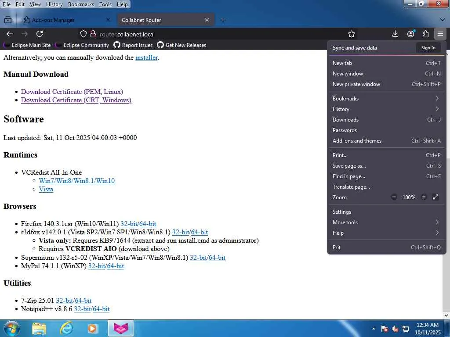The width and height of the screenshot is (450, 337).
Task: Open the File menu
Action: [x=6, y=4]
